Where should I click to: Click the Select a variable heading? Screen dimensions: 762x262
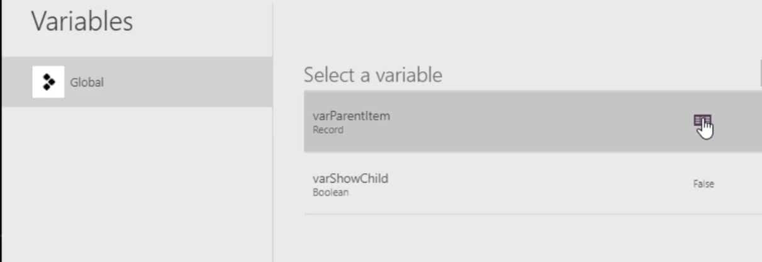click(373, 75)
